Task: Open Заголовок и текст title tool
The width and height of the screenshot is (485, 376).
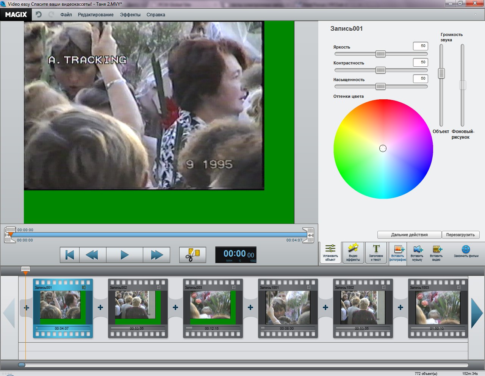Action: coord(376,252)
